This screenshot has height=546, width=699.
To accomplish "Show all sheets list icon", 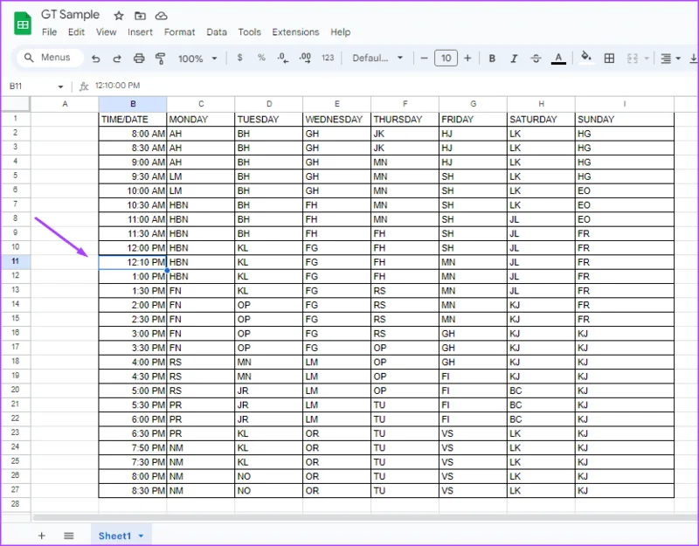I will coord(69,536).
